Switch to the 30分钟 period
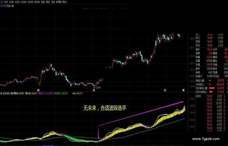228x146 pixels. tap(30, 2)
